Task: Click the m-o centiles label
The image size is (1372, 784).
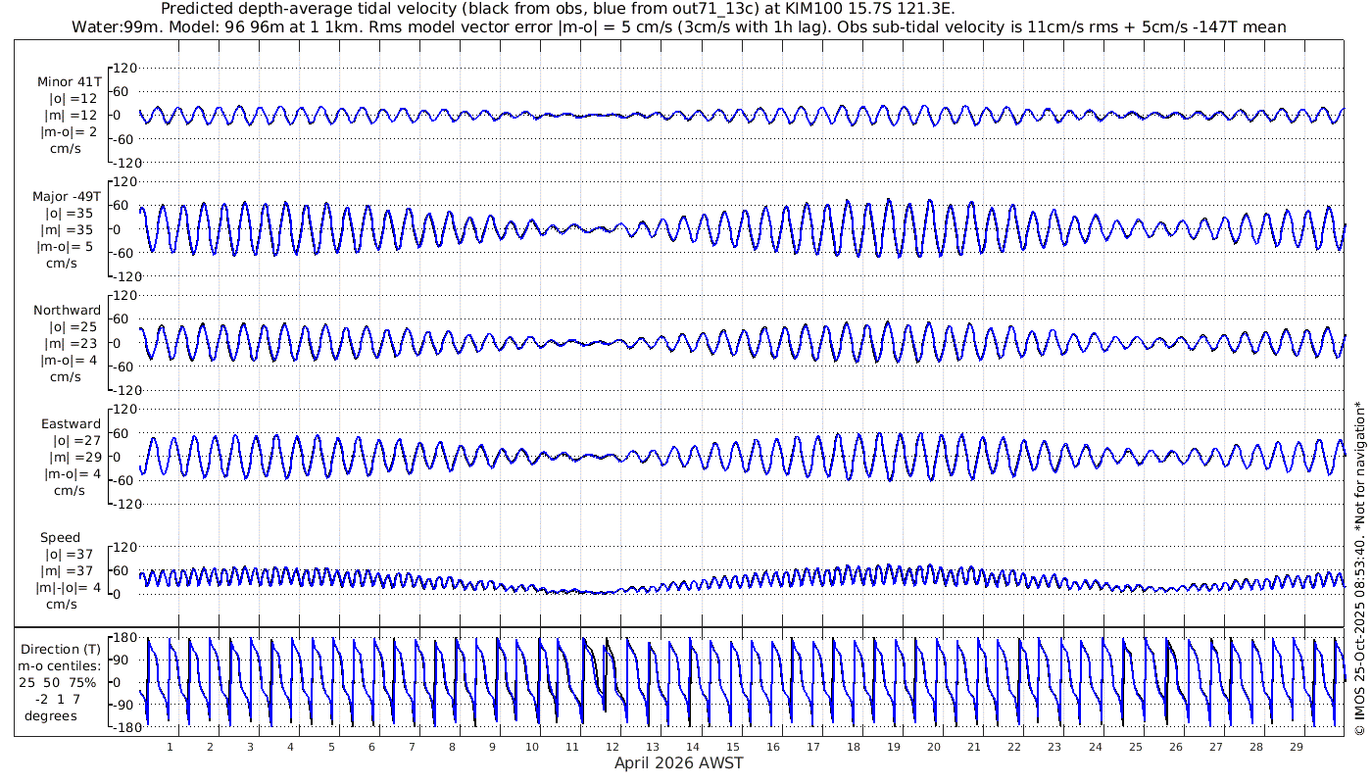Action: click(x=61, y=666)
